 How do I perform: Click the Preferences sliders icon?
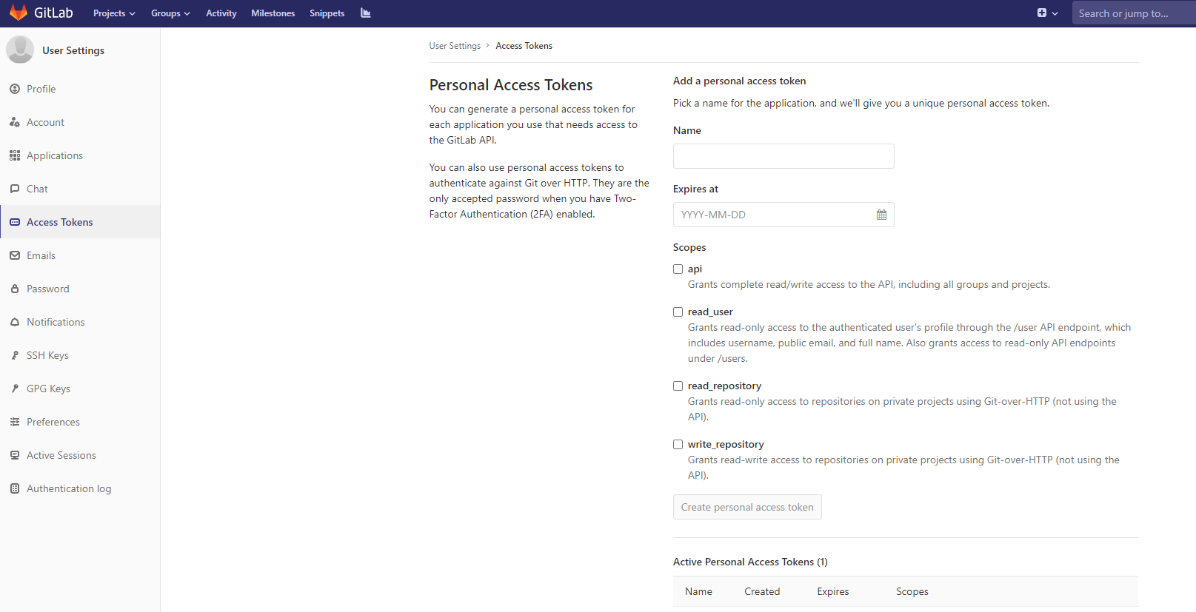15,422
